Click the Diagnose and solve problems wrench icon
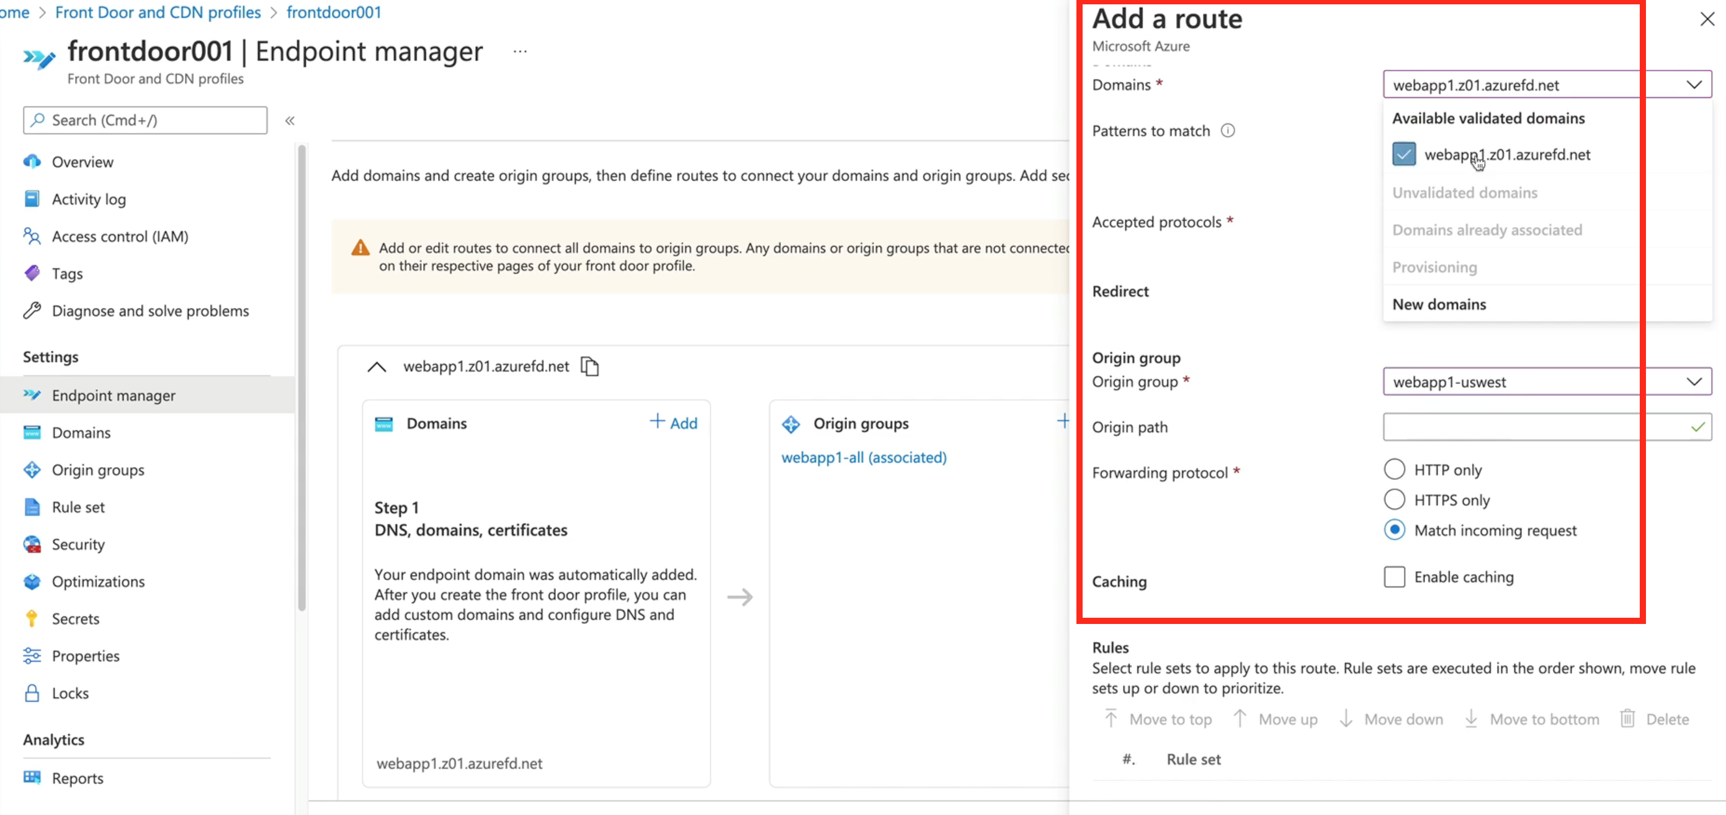This screenshot has height=815, width=1726. [32, 311]
